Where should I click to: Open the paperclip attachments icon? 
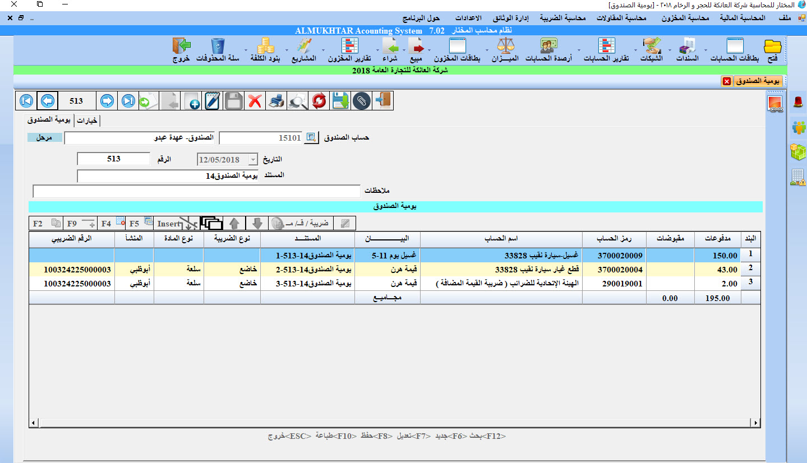(362, 101)
